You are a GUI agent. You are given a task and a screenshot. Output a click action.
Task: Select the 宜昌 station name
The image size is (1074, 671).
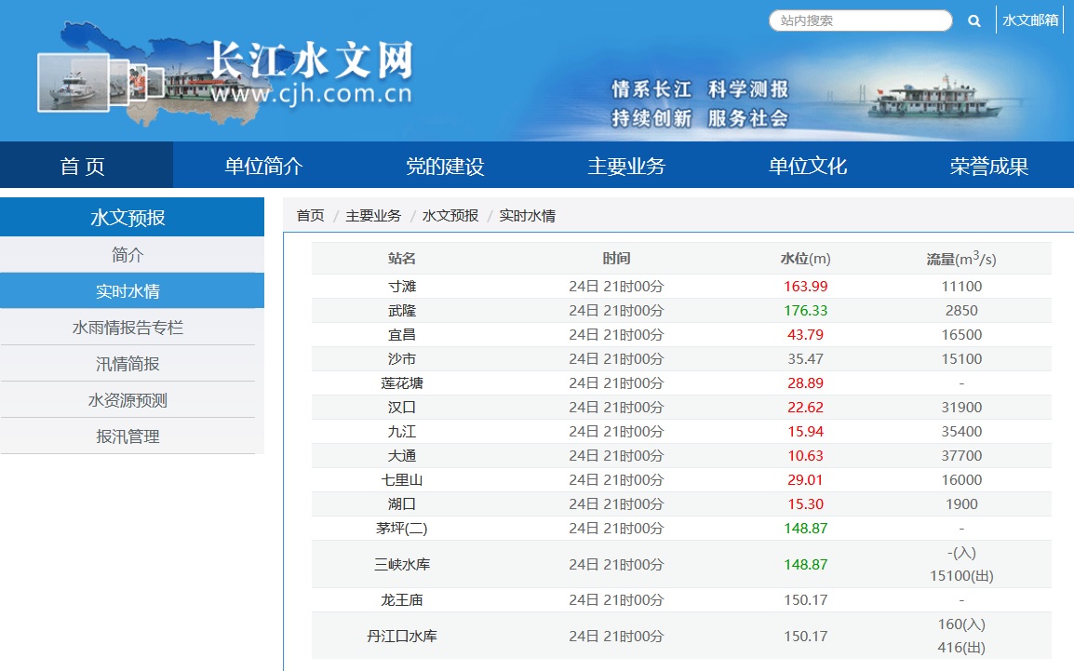(x=402, y=334)
